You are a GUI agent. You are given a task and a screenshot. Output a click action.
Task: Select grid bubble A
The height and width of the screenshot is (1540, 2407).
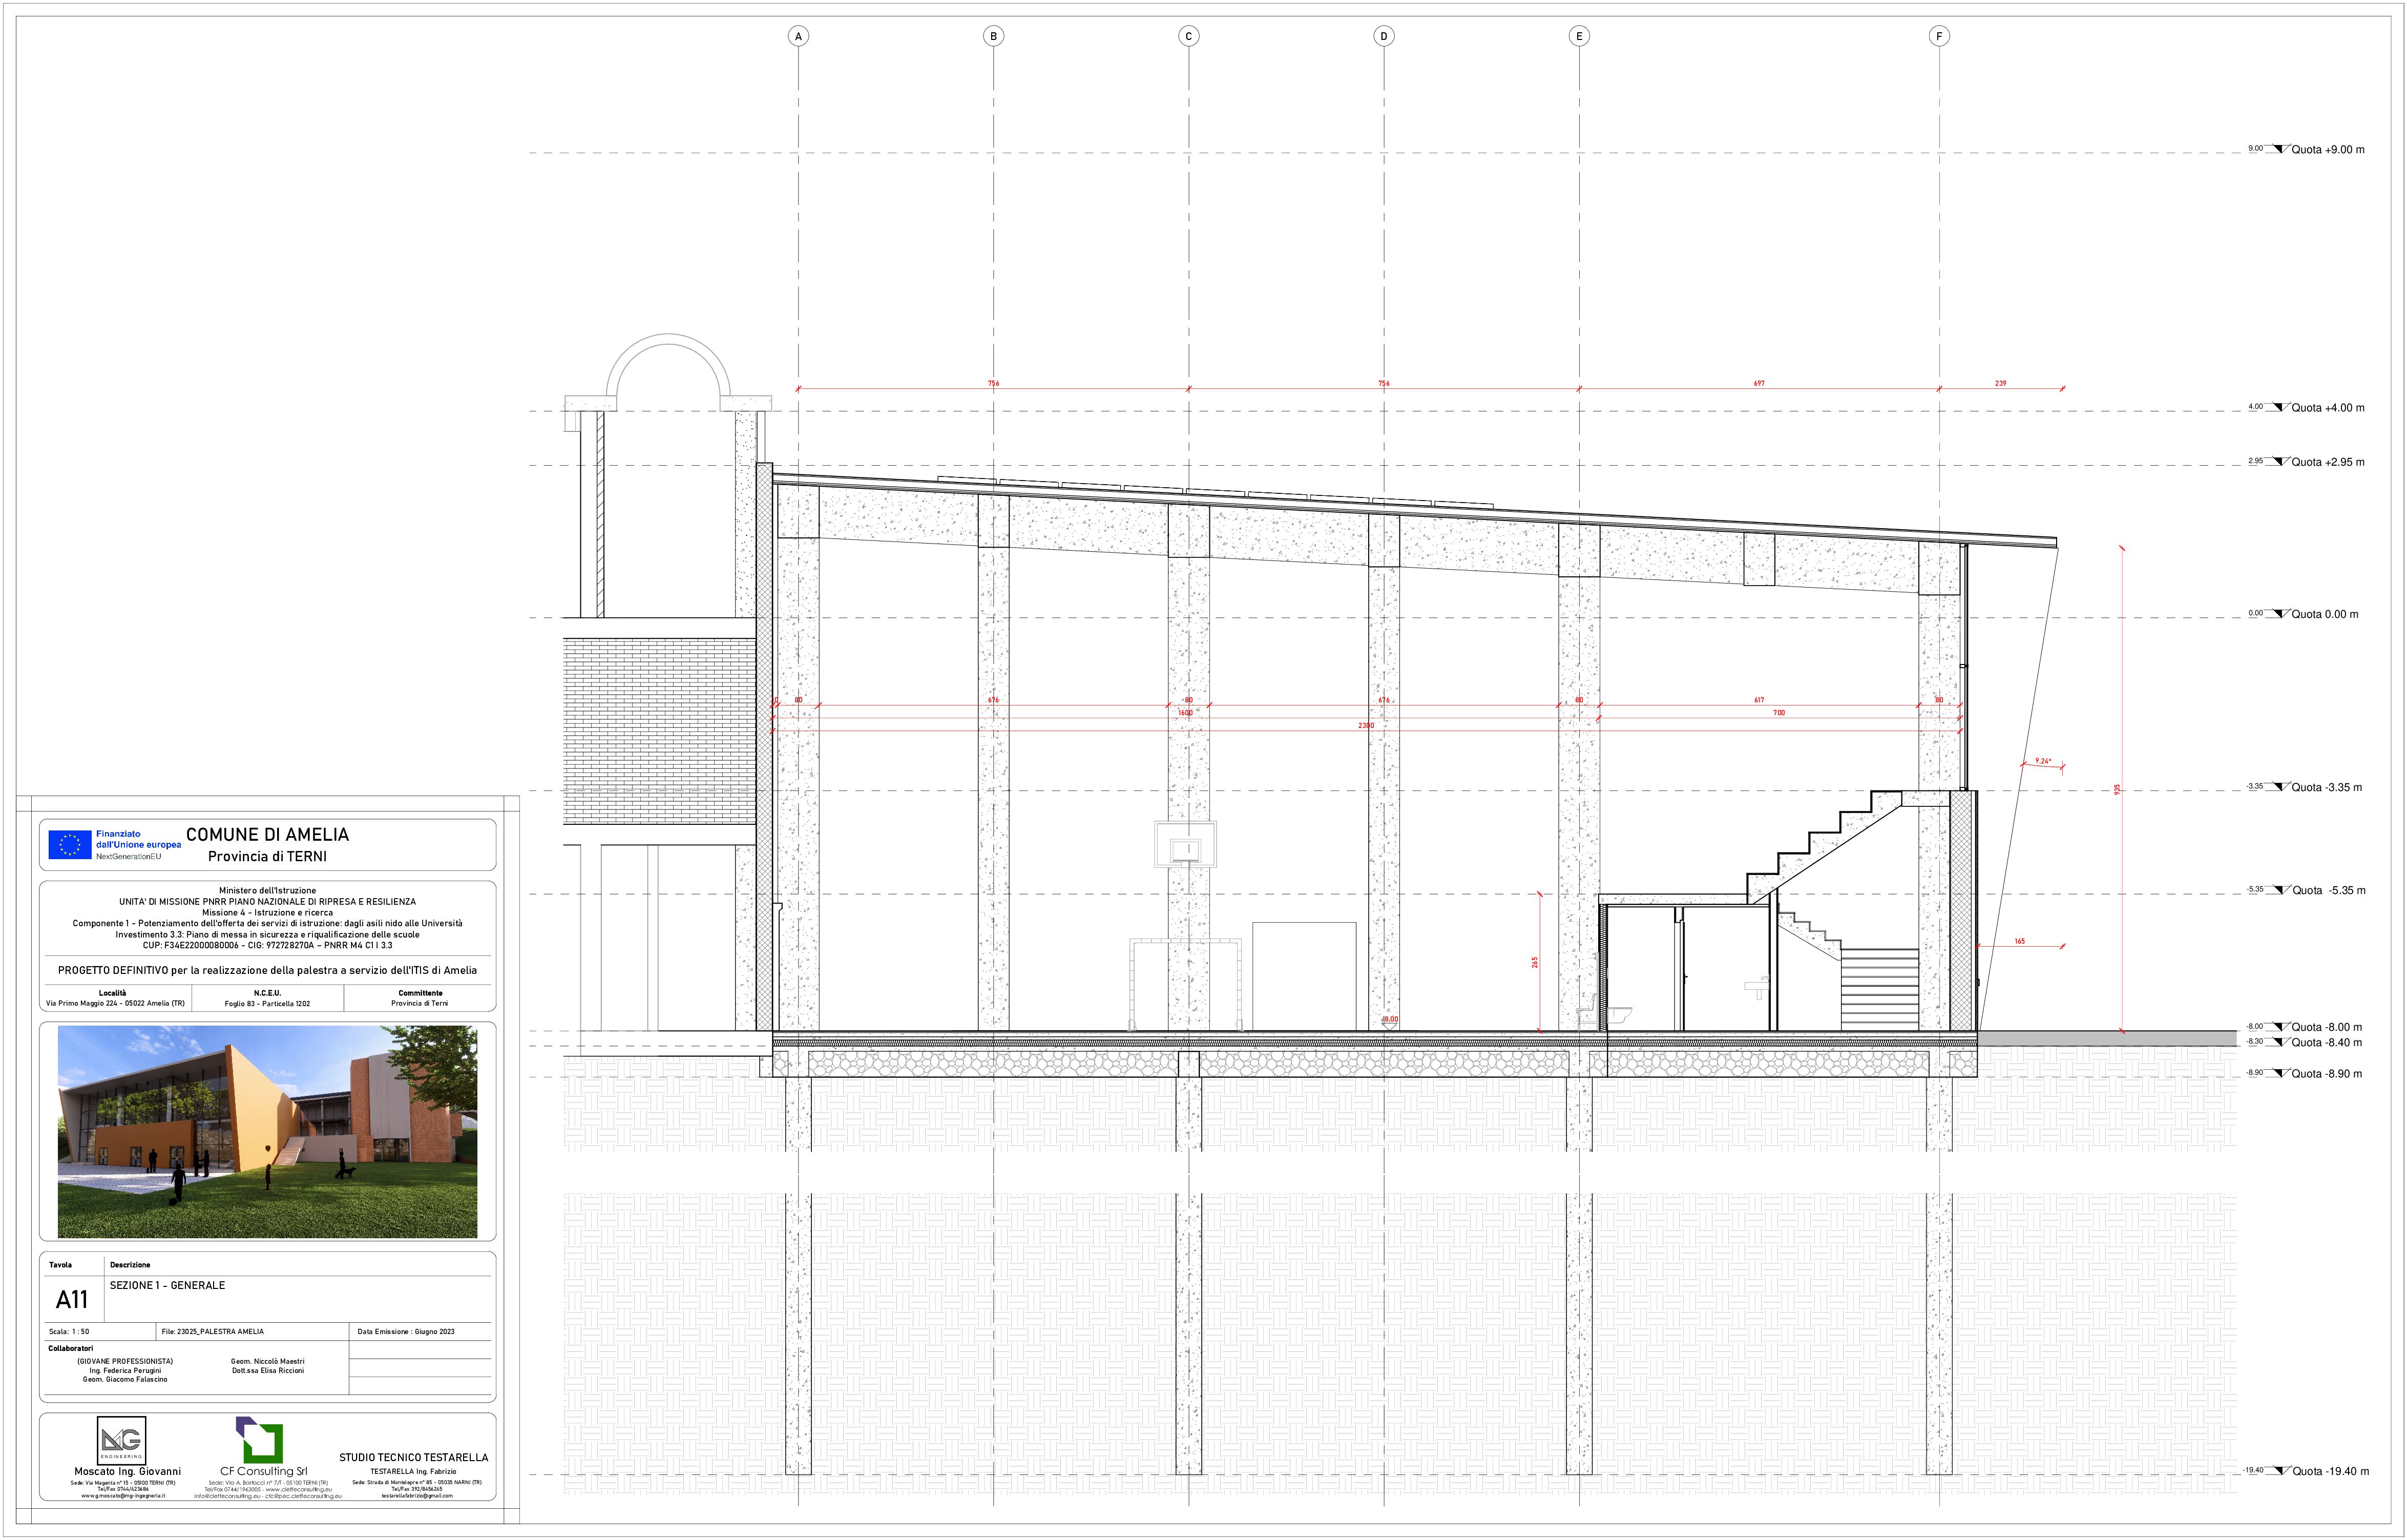tap(798, 36)
